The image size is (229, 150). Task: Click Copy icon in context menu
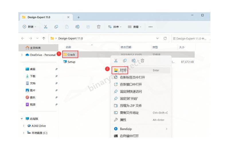click(x=125, y=61)
